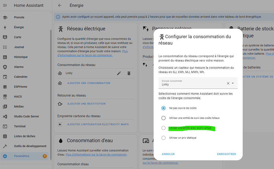The image size is (274, 169).
Task: Click the pencil icon to edit Linky
Action: click(119, 73)
